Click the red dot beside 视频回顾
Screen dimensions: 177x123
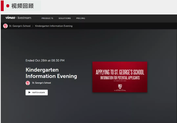[8, 6]
